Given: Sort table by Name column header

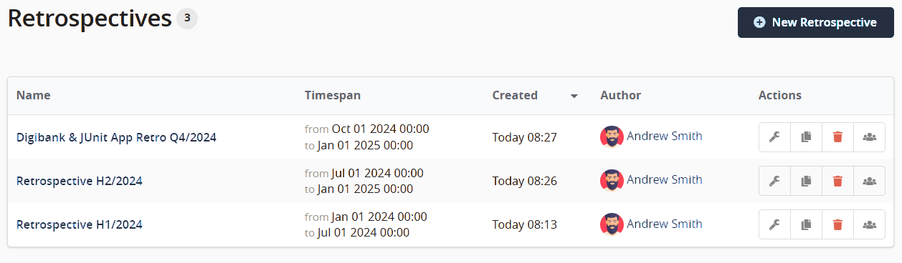Looking at the screenshot, I should click(x=34, y=95).
